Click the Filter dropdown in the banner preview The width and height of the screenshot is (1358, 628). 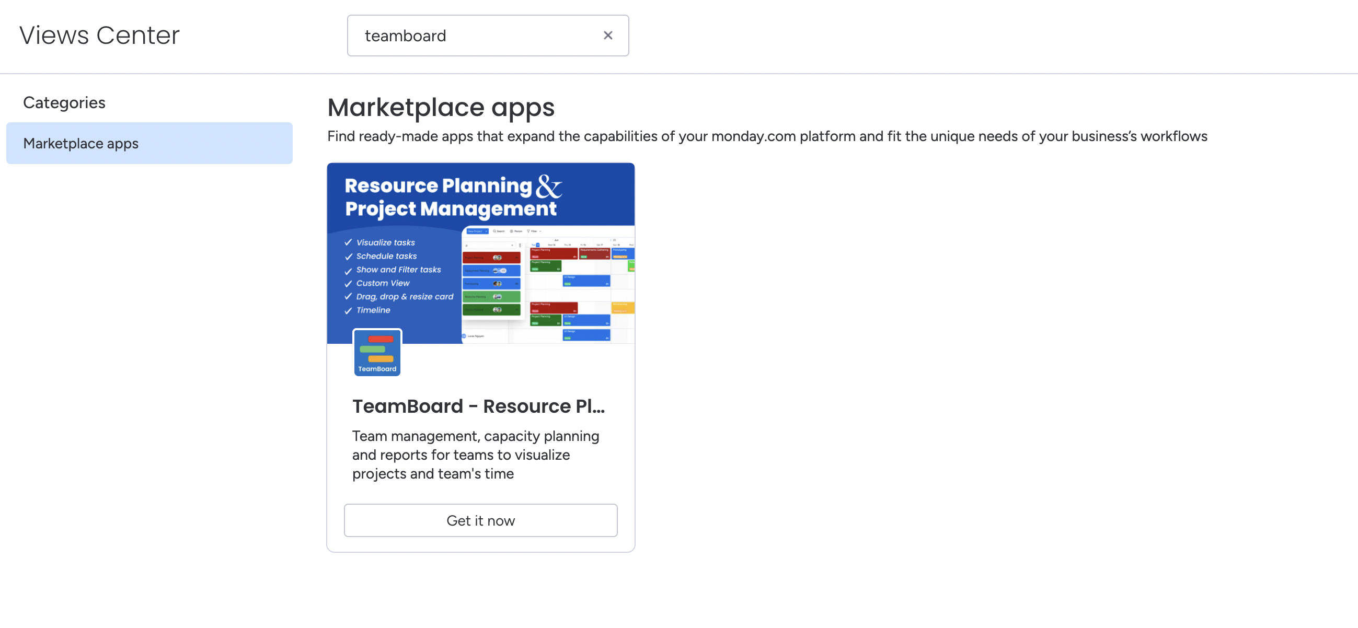[534, 231]
